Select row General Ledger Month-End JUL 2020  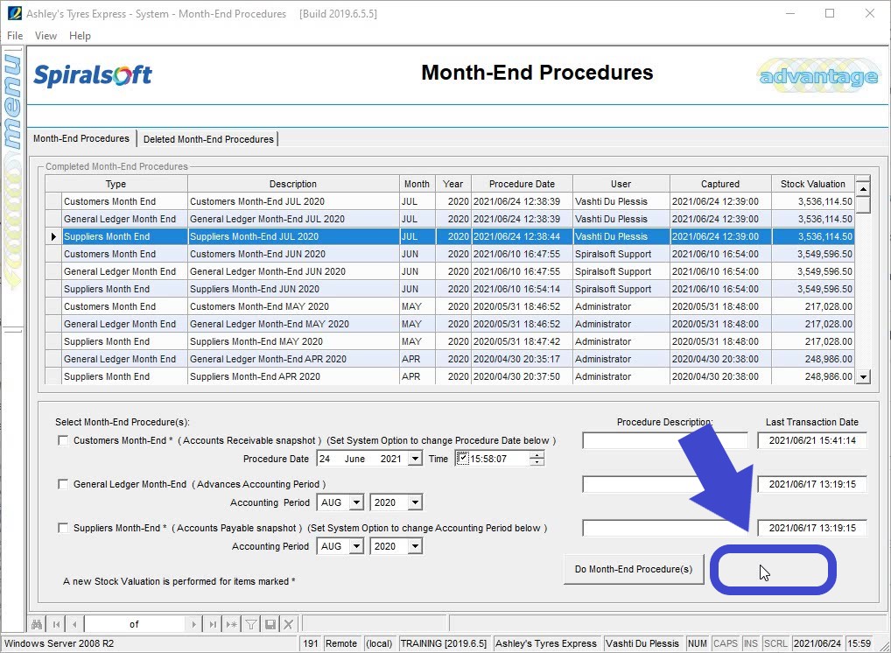[x=450, y=220]
